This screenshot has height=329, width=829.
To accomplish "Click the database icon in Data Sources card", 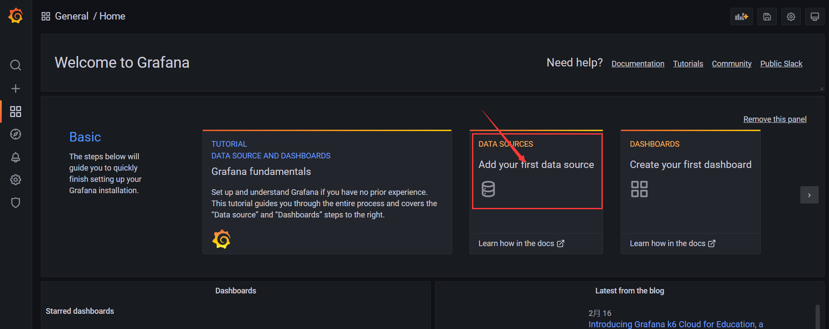I will (x=488, y=189).
